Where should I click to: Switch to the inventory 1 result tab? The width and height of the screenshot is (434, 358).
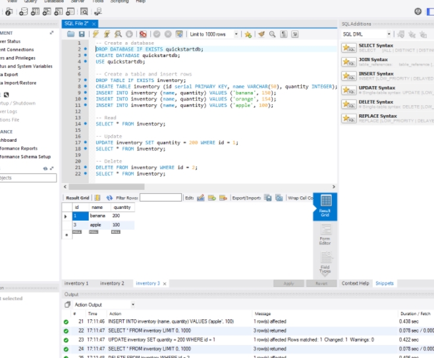click(76, 283)
